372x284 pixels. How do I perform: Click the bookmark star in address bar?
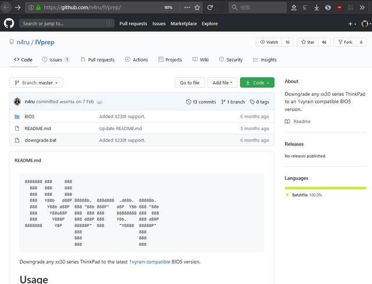pyautogui.click(x=197, y=8)
